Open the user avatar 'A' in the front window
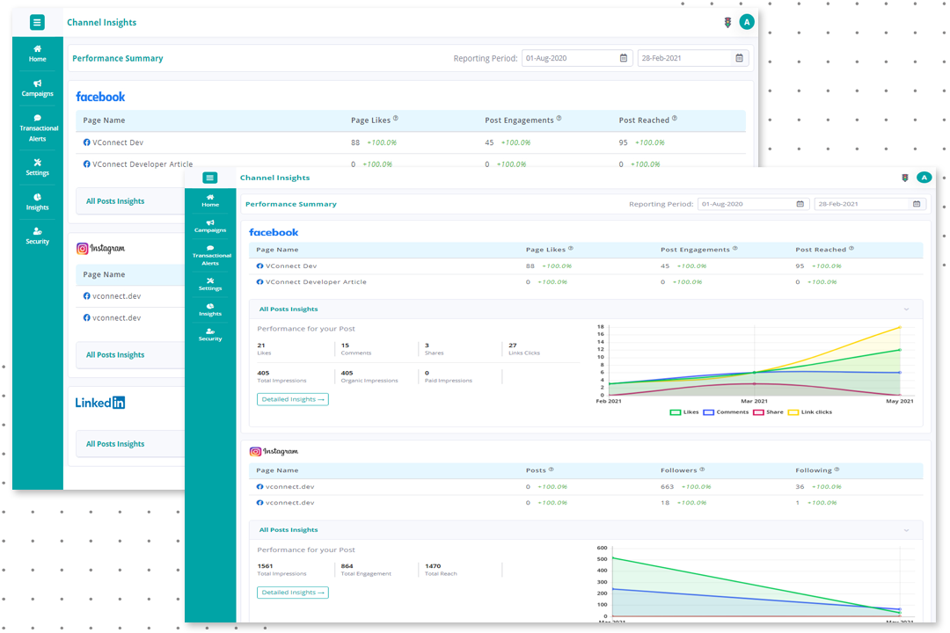Viewport: 950px width, 633px height. 923,178
